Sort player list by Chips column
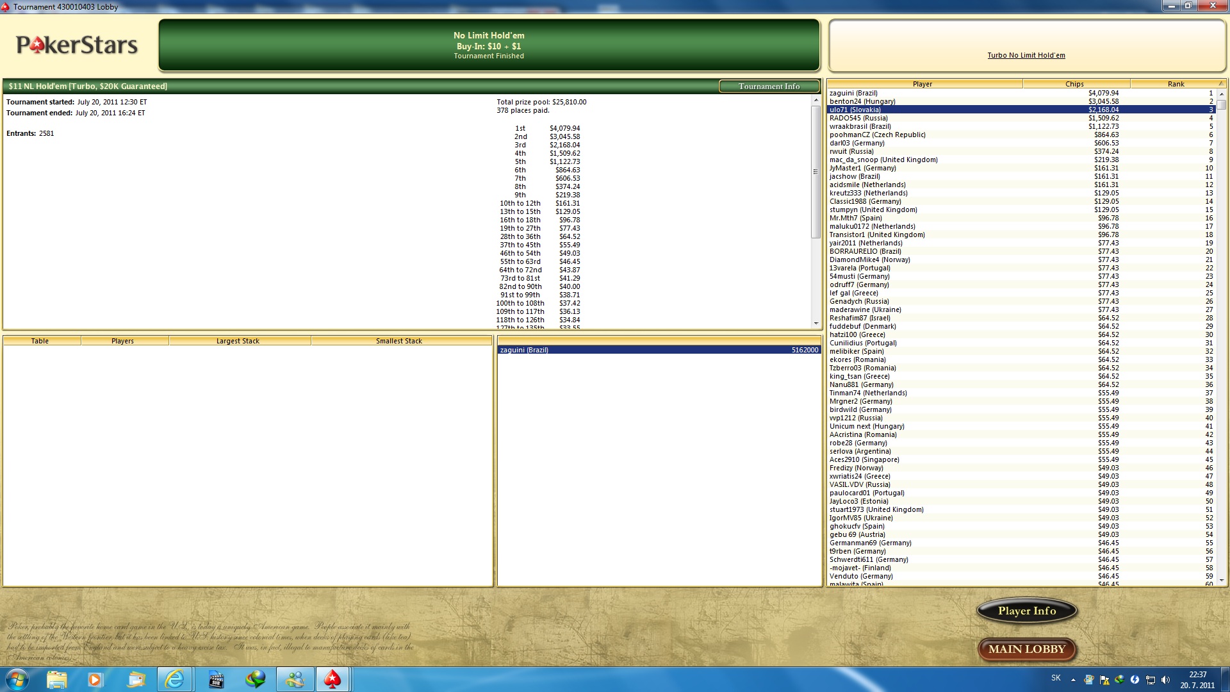1230x692 pixels. click(x=1076, y=84)
